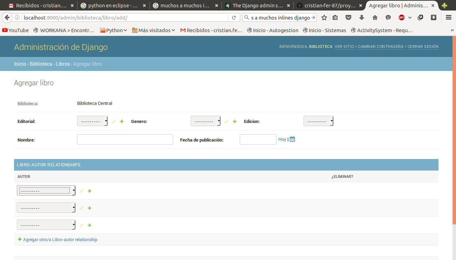The height and width of the screenshot is (260, 456).
Task: Reload the page using the refresh icon
Action: [234, 17]
